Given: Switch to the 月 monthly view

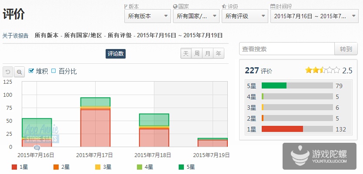Looking at the screenshot, I should pyautogui.click(x=208, y=54).
